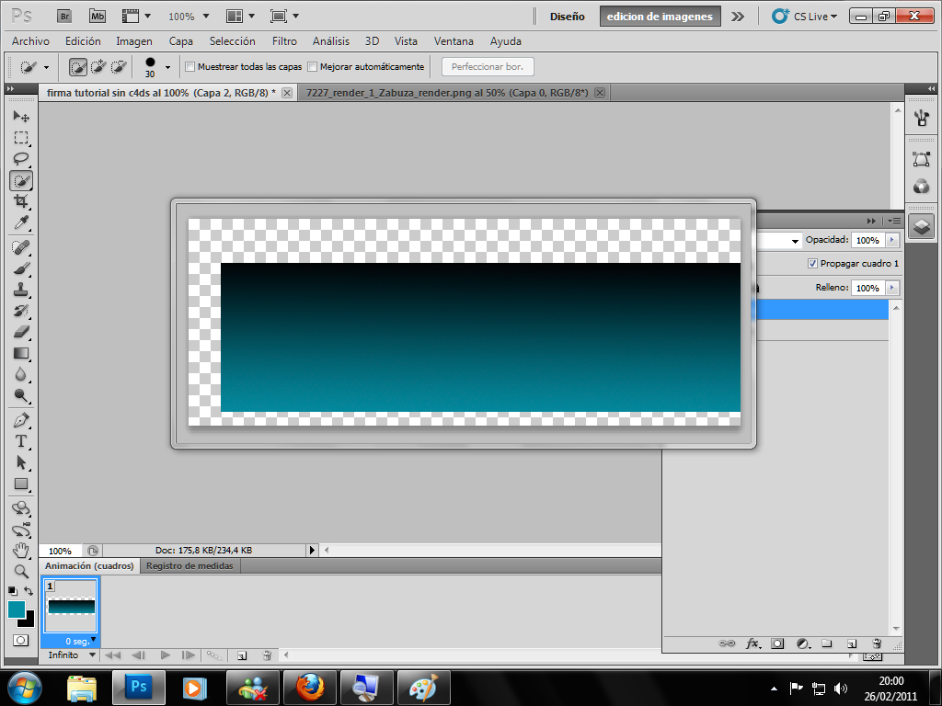Select the Crop tool

tap(21, 201)
